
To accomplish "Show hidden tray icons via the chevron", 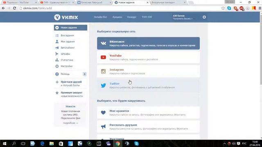I will tap(224, 143).
